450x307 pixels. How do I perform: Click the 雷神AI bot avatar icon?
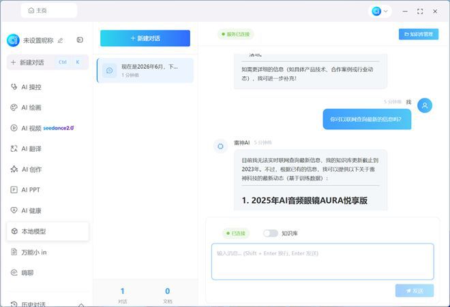pyautogui.click(x=220, y=146)
